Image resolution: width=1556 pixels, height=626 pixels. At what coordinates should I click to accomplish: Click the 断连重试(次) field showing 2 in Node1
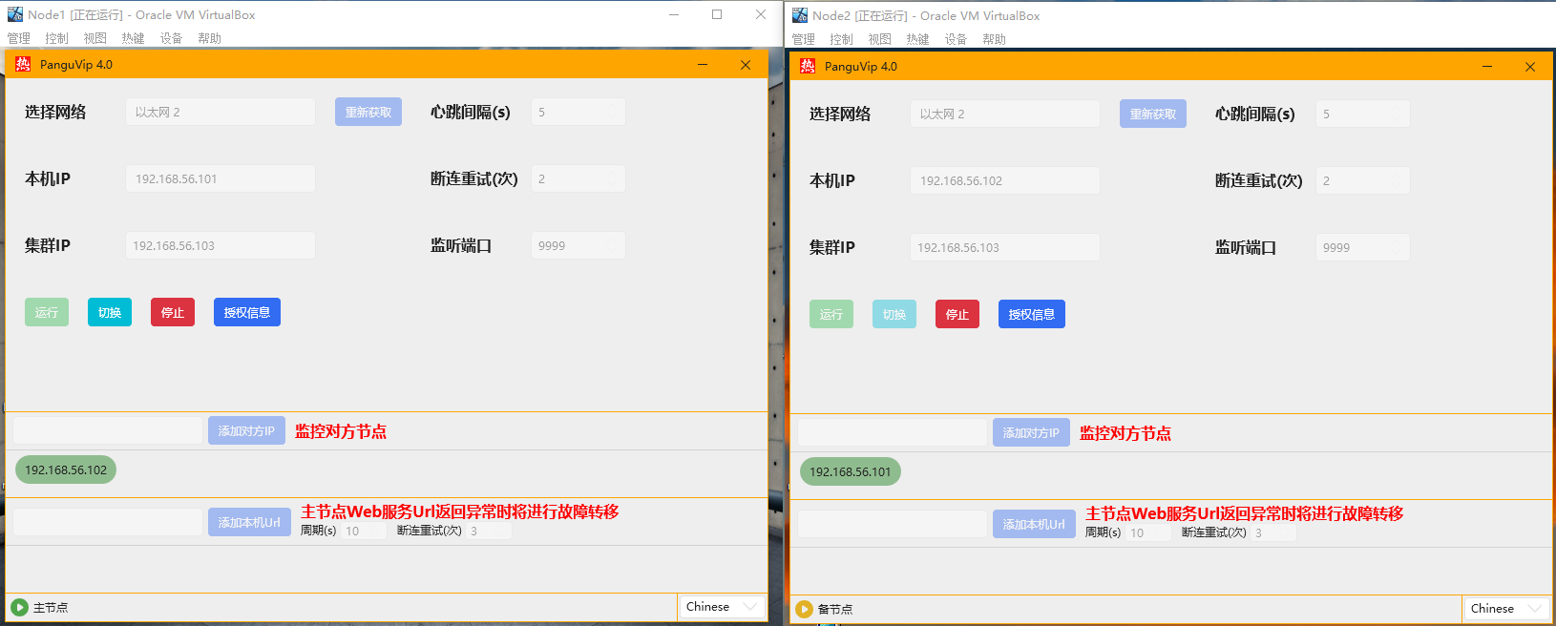pos(578,178)
